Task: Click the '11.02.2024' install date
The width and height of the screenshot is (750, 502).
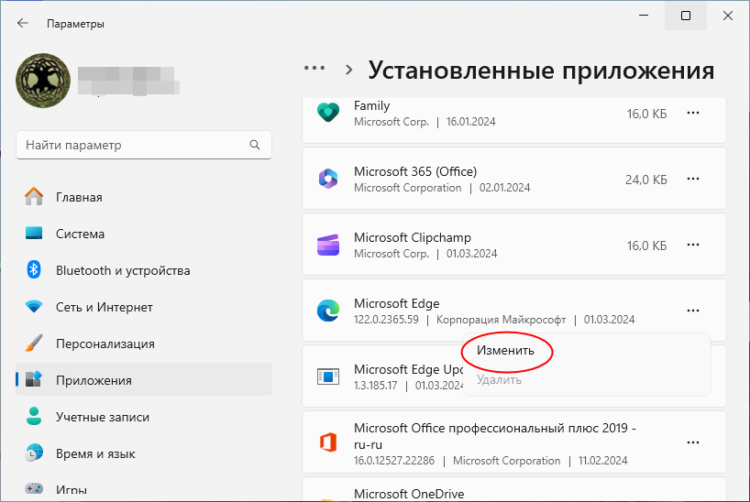Action: click(x=602, y=461)
